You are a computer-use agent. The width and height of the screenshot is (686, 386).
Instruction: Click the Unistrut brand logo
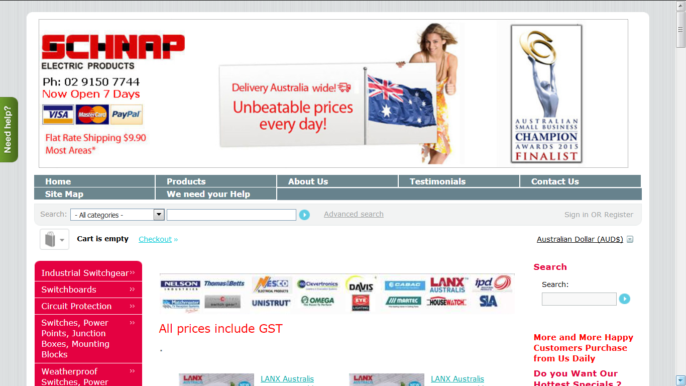click(x=271, y=303)
